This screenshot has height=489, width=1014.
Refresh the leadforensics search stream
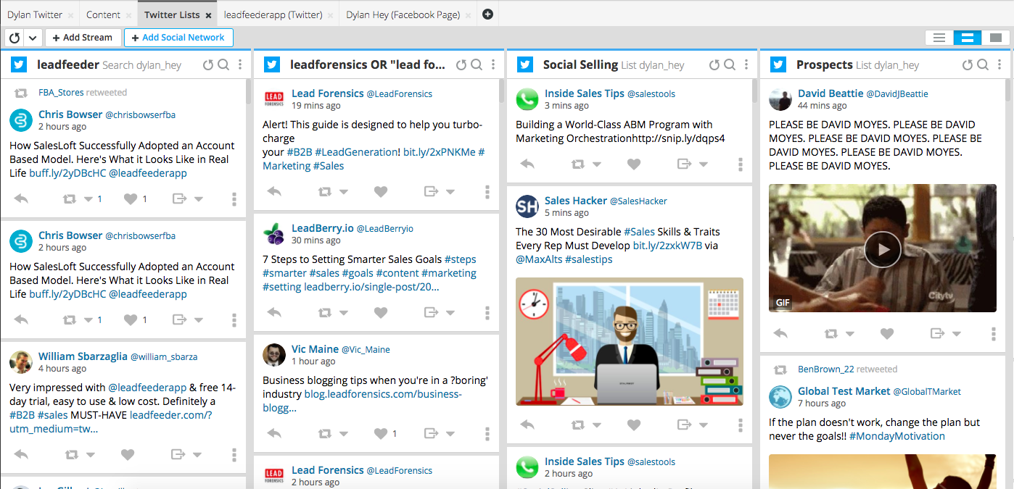click(461, 65)
